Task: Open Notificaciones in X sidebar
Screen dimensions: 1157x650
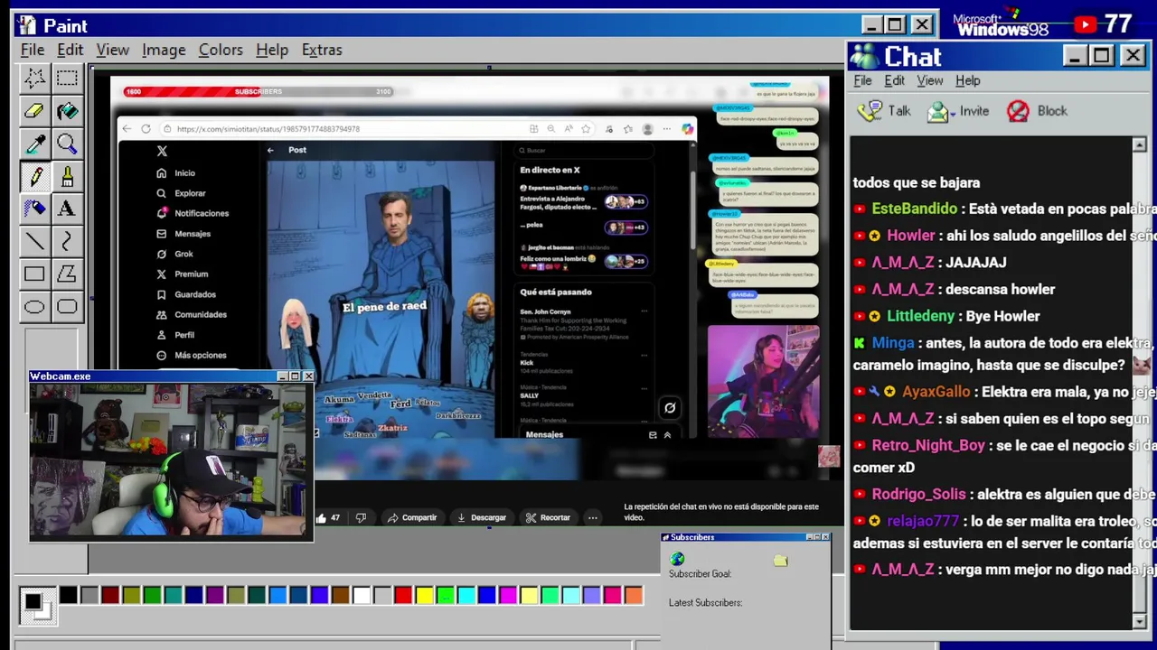Action: [193, 213]
